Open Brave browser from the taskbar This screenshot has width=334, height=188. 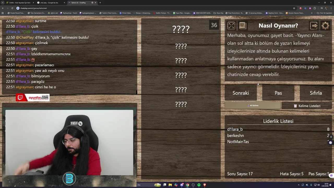click(205, 185)
